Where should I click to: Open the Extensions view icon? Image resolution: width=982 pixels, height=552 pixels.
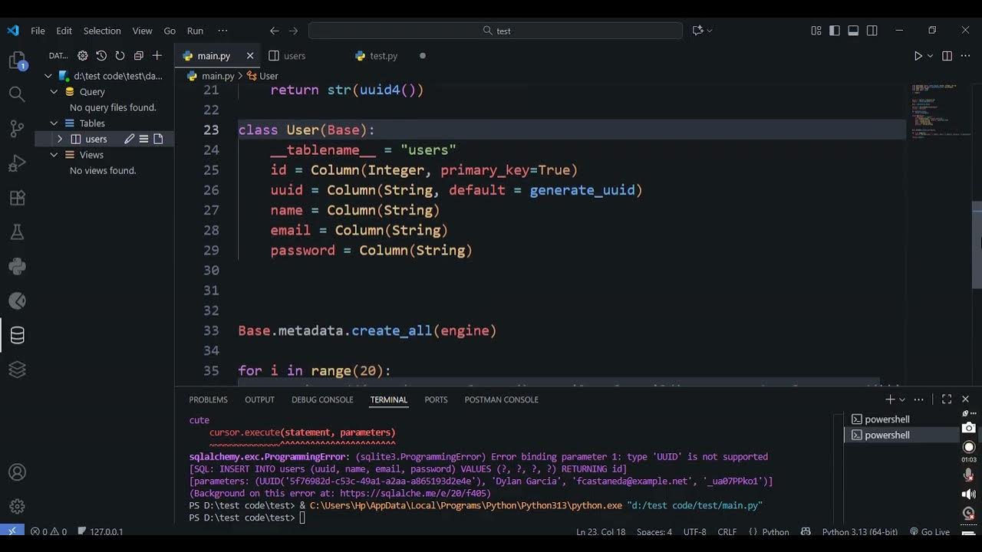click(x=17, y=197)
